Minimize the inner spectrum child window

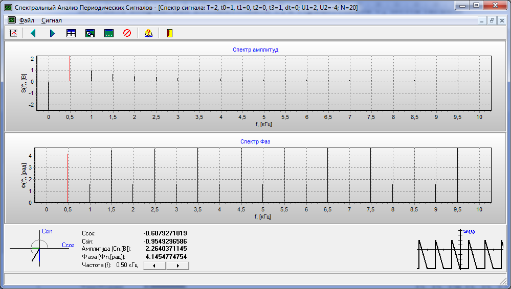[482, 21]
